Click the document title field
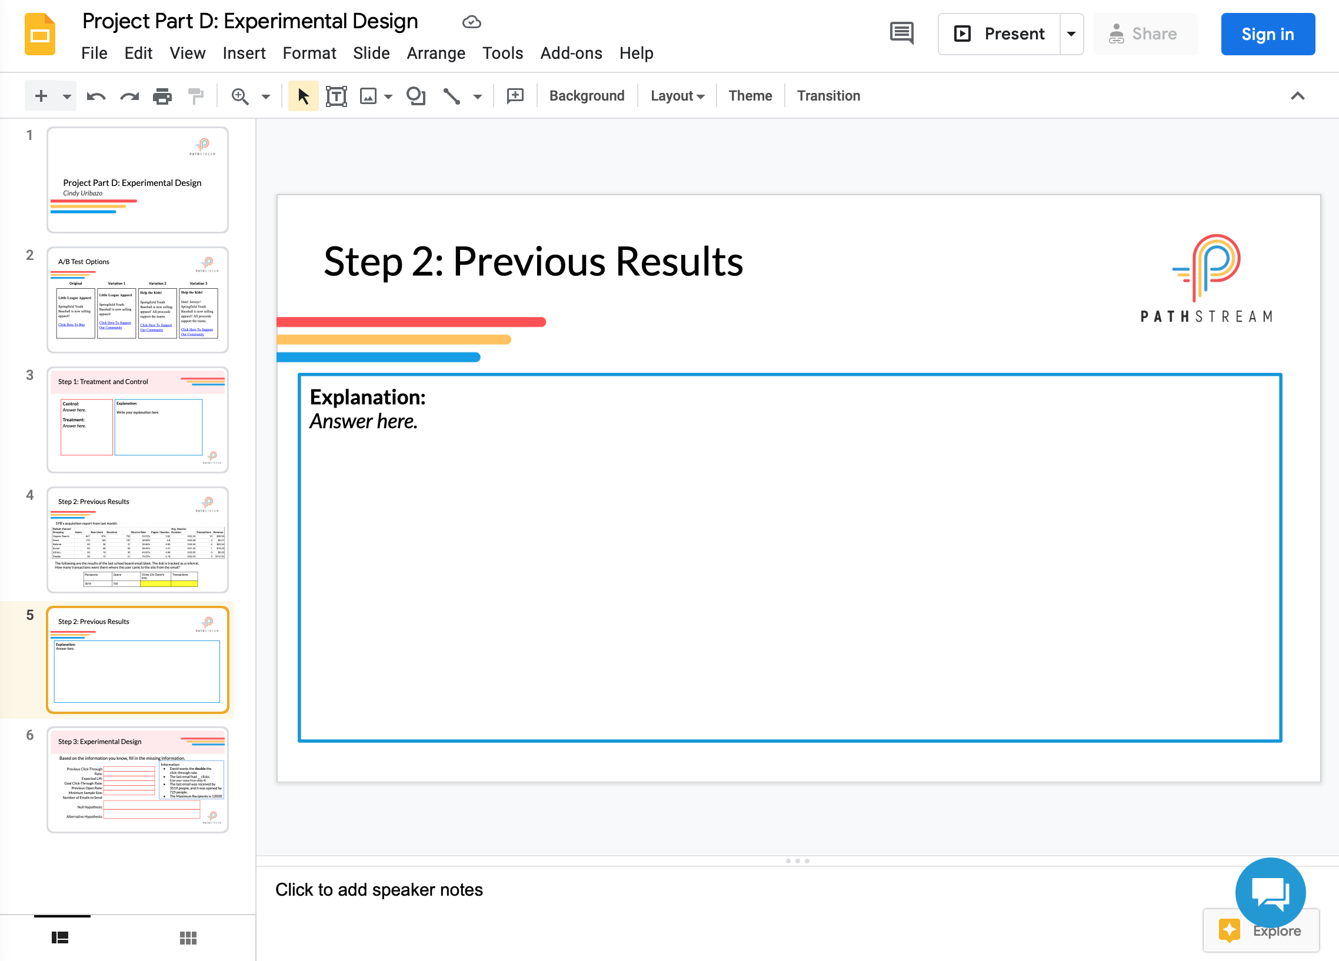This screenshot has height=961, width=1339. (x=249, y=21)
